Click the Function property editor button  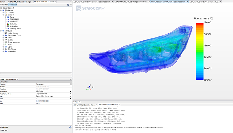click(71, 84)
